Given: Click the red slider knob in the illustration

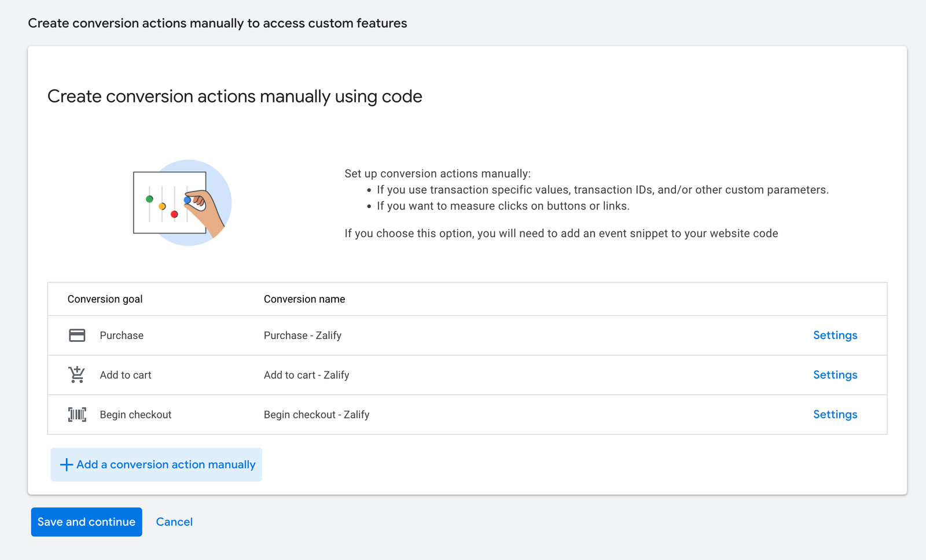Looking at the screenshot, I should click(x=174, y=215).
